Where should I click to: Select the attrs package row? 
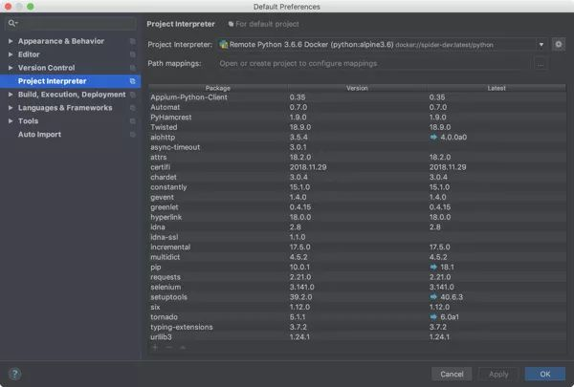click(x=357, y=158)
